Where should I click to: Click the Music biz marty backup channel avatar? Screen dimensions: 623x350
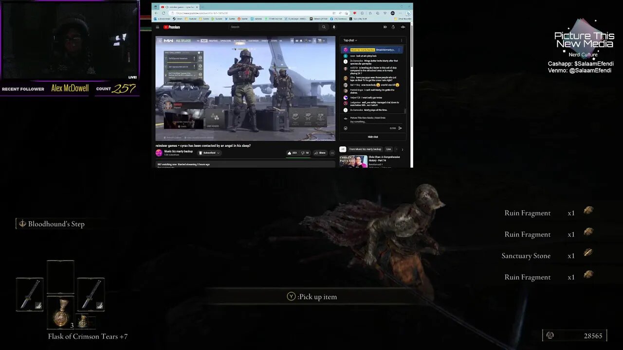tap(159, 153)
